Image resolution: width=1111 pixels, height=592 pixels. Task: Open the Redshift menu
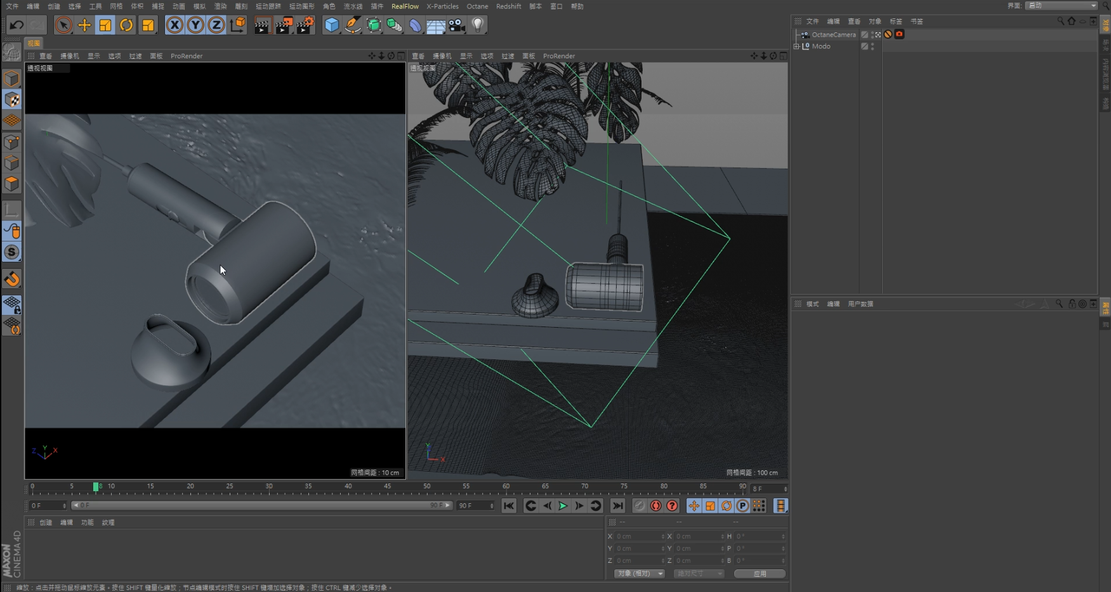click(x=508, y=6)
